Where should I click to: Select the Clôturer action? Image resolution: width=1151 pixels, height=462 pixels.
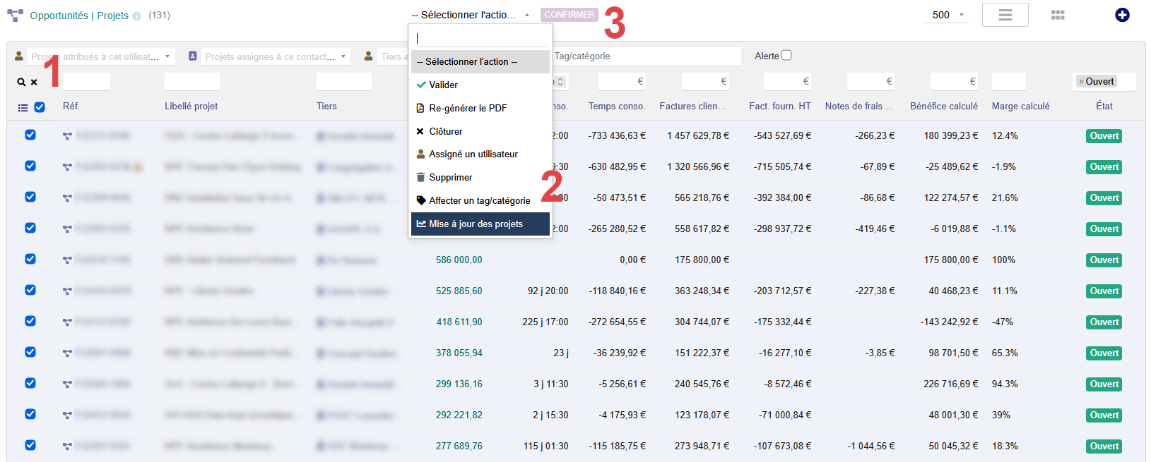(x=480, y=131)
